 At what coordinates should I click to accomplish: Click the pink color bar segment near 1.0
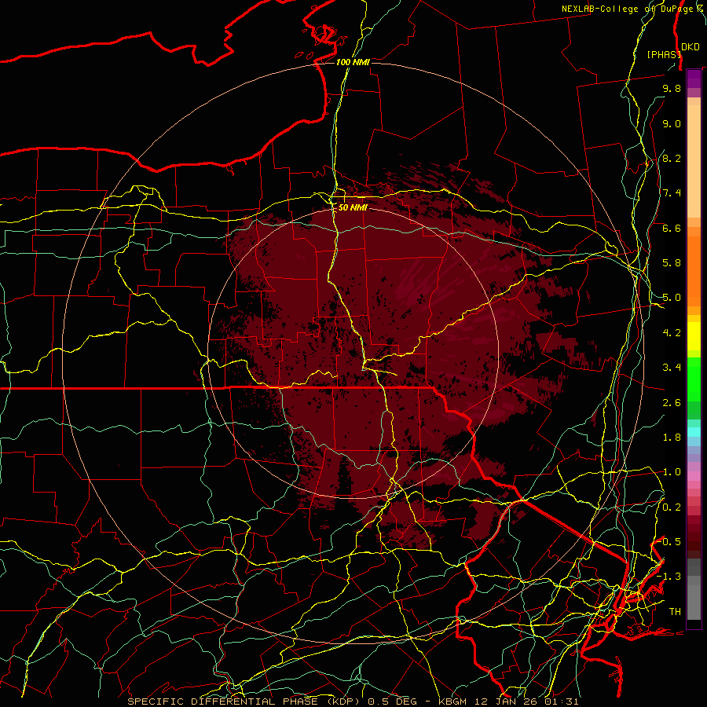point(694,476)
